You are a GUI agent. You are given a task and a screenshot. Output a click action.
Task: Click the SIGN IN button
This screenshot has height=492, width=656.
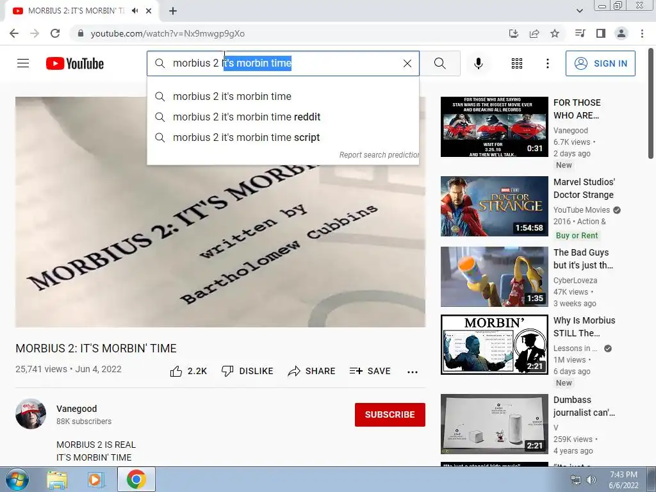click(600, 63)
